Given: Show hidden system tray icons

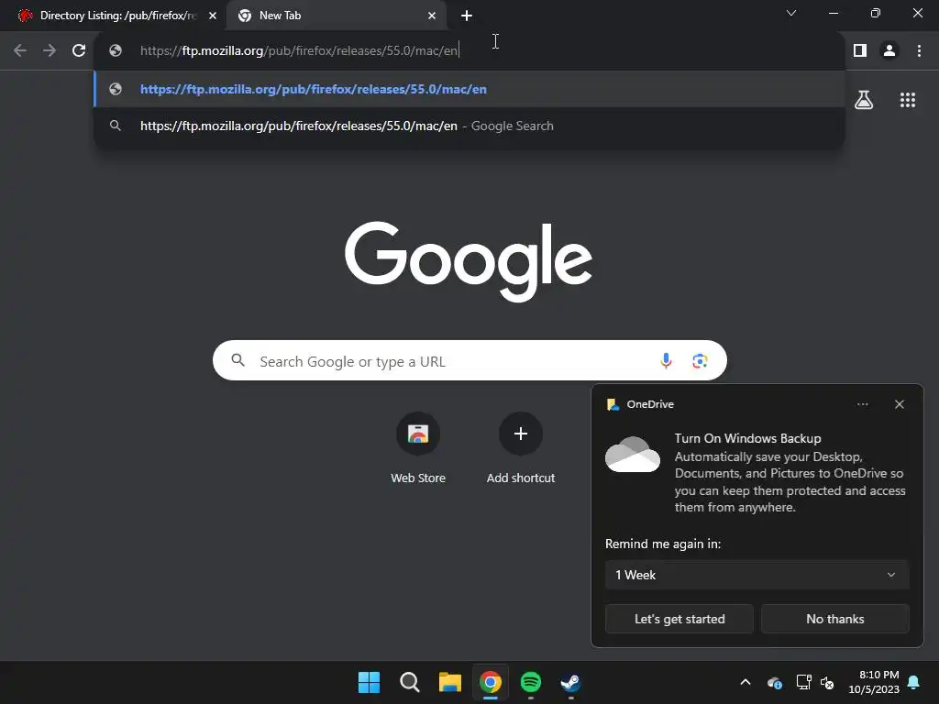Looking at the screenshot, I should click(745, 682).
